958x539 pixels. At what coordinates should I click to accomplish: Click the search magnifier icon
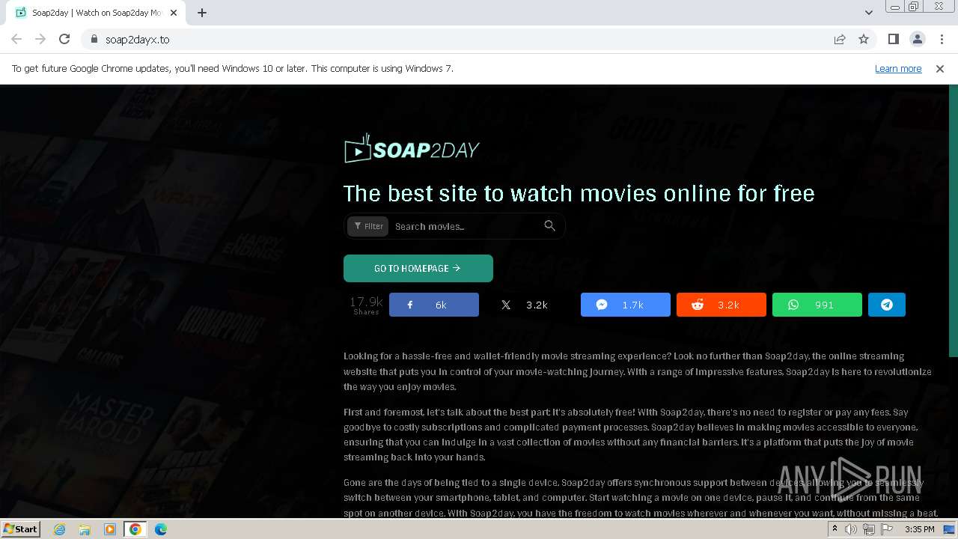pos(550,225)
